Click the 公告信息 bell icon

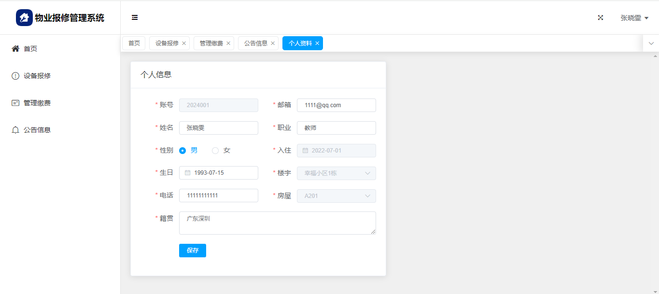click(x=15, y=130)
